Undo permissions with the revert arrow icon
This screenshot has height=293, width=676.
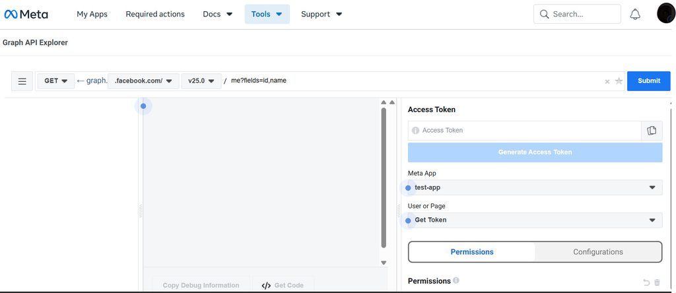coord(646,282)
